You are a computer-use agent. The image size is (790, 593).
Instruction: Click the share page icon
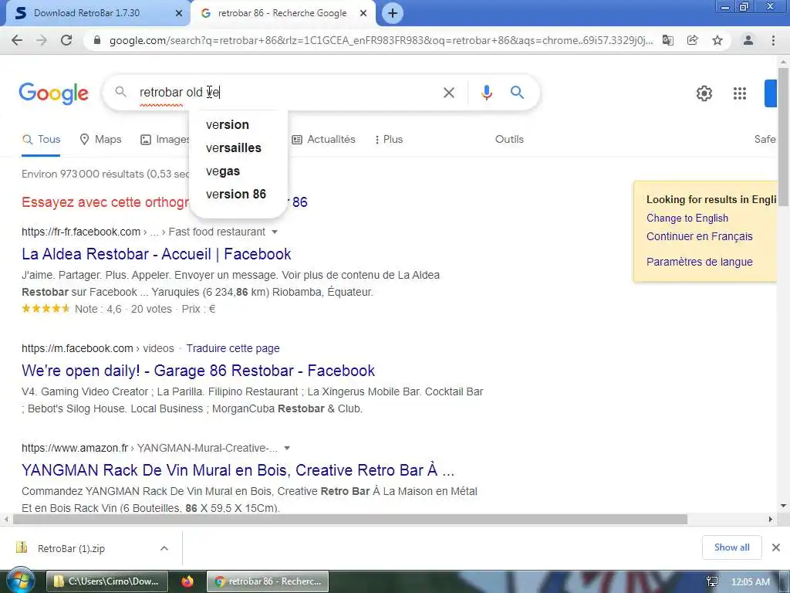pyautogui.click(x=692, y=40)
